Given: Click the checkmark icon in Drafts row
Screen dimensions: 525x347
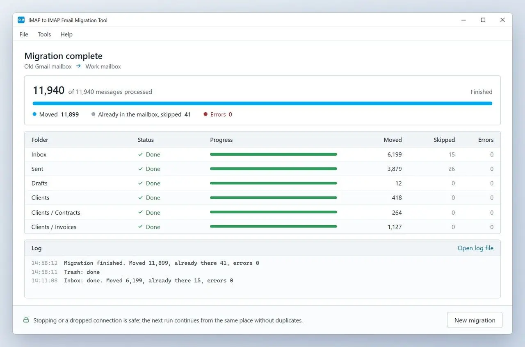Looking at the screenshot, I should (141, 183).
